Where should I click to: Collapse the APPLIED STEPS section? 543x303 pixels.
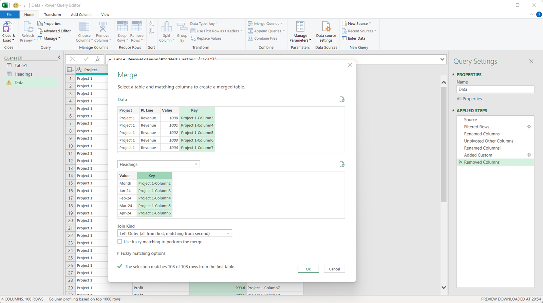coord(453,111)
